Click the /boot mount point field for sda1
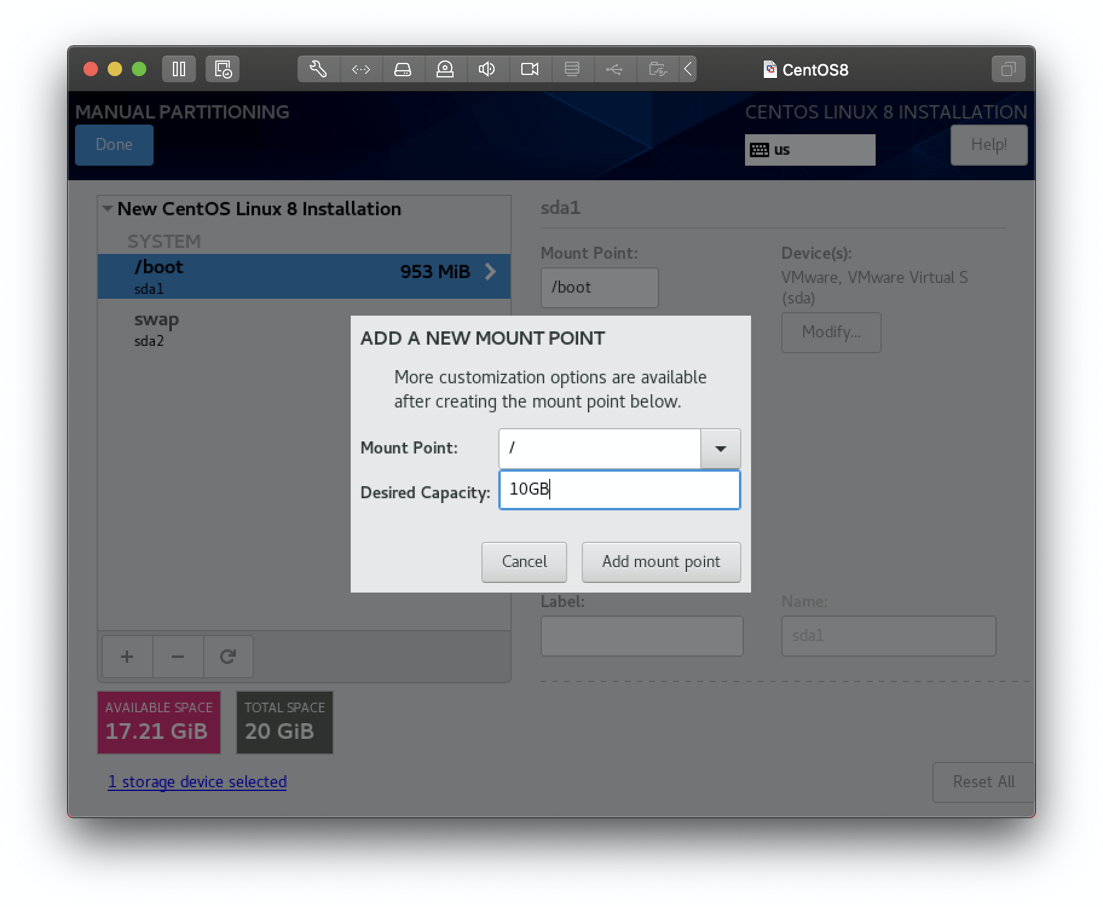 click(599, 288)
